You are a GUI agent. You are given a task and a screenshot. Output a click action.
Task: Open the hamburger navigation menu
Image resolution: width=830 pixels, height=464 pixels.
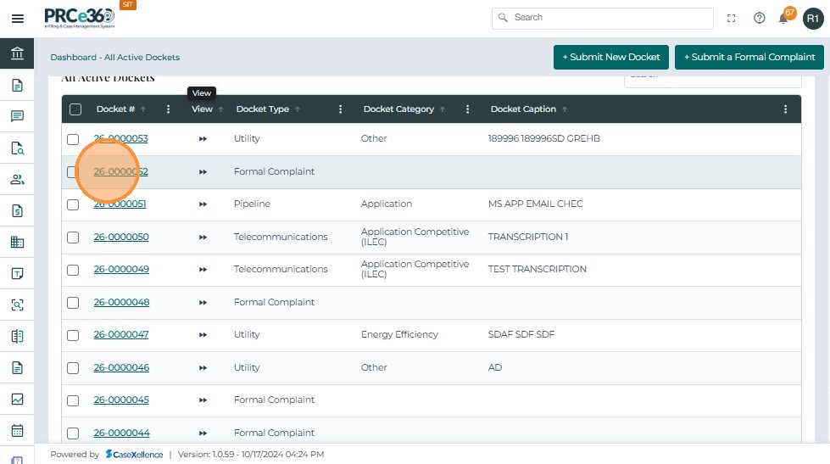(x=17, y=19)
